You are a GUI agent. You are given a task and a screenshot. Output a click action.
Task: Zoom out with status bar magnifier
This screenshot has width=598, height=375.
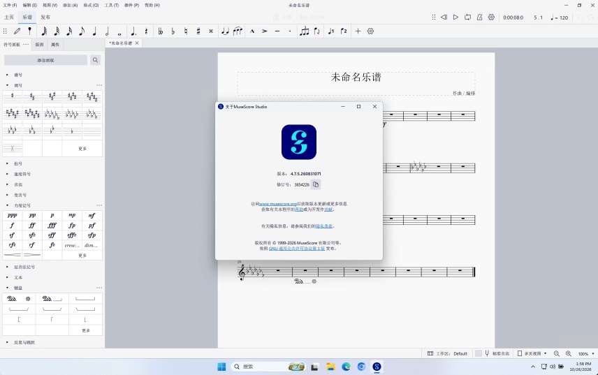point(556,353)
